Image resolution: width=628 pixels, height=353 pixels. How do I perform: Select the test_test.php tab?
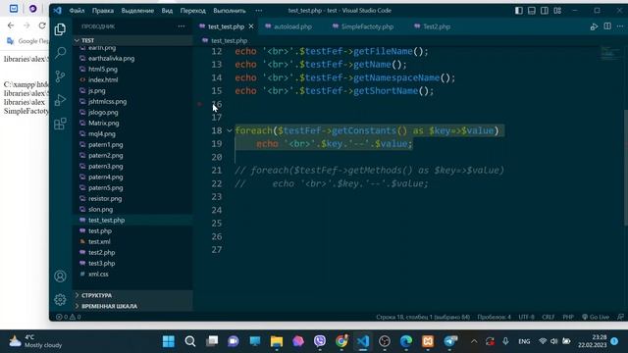(x=226, y=26)
